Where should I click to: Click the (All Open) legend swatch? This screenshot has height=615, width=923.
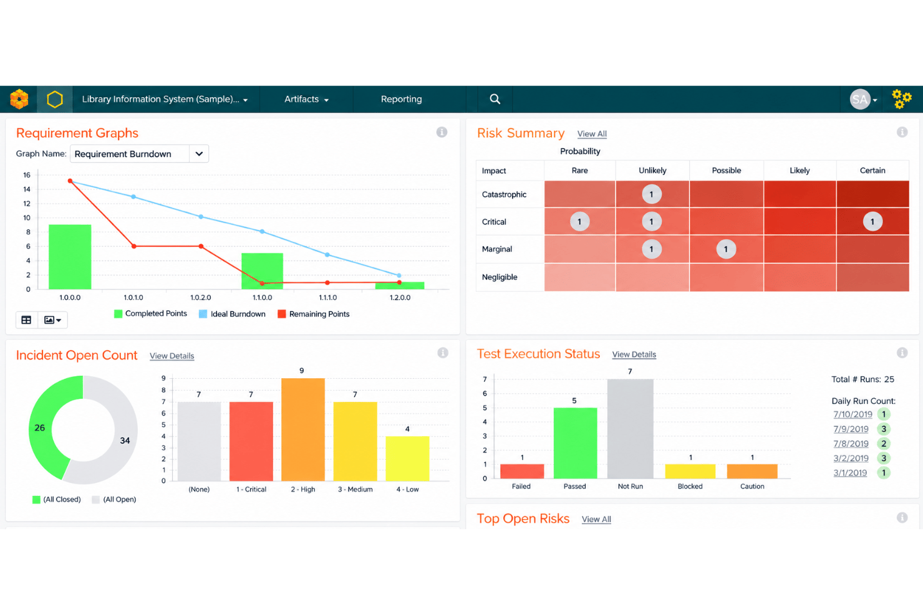click(x=95, y=500)
